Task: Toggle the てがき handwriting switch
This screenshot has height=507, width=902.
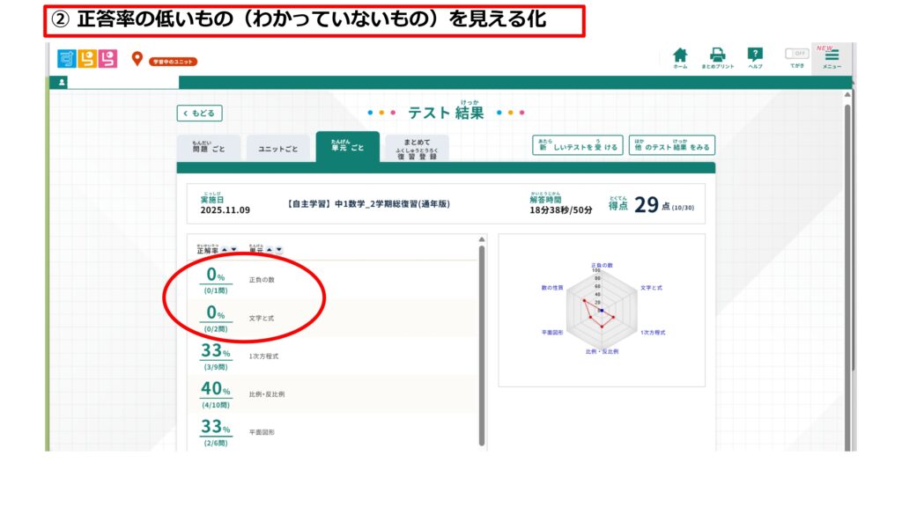Action: pos(796,54)
